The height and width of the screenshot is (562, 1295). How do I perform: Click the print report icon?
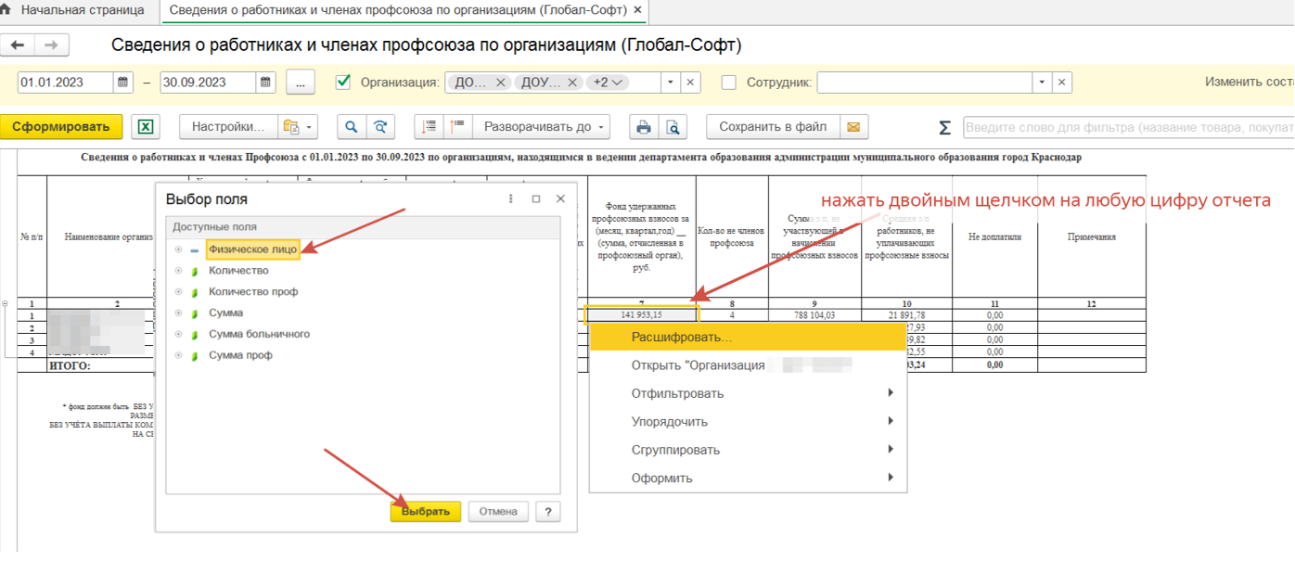click(643, 127)
